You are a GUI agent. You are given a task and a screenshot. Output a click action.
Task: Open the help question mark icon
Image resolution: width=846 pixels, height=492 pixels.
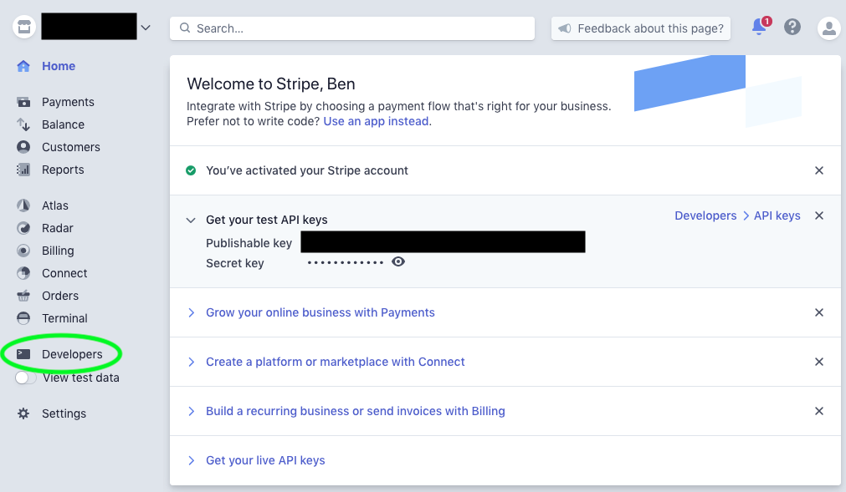pyautogui.click(x=792, y=28)
